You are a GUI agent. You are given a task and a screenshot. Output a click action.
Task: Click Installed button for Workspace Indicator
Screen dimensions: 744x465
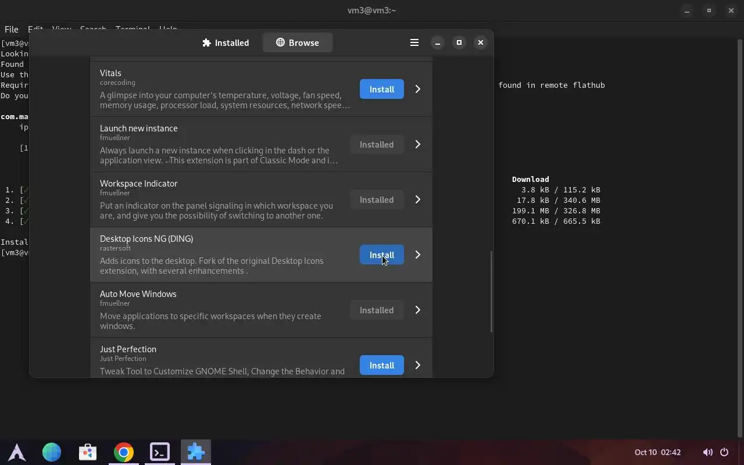click(376, 199)
